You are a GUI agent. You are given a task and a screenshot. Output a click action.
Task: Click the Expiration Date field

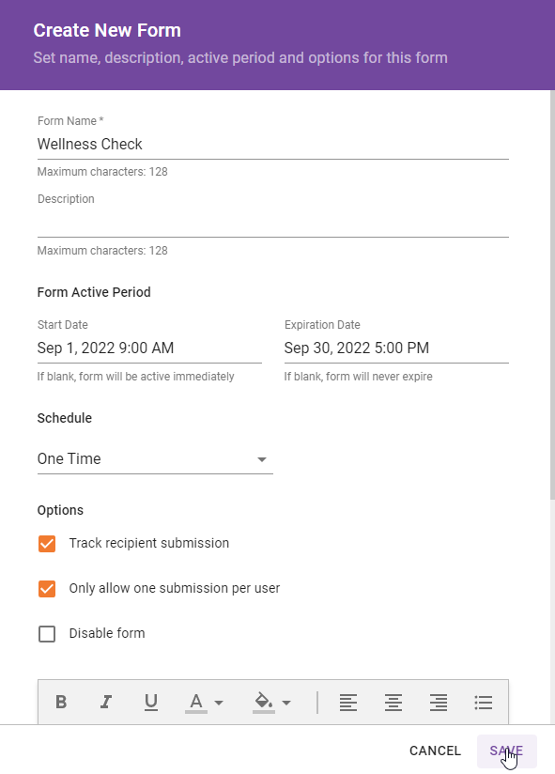click(x=396, y=348)
